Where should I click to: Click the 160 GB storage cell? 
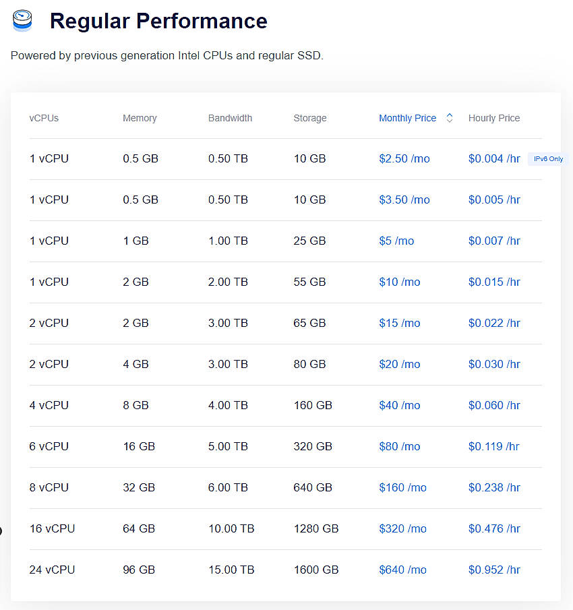tap(313, 405)
